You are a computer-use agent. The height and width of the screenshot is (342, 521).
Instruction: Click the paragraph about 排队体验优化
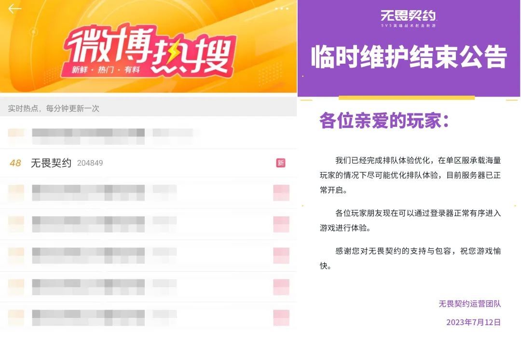pos(410,175)
